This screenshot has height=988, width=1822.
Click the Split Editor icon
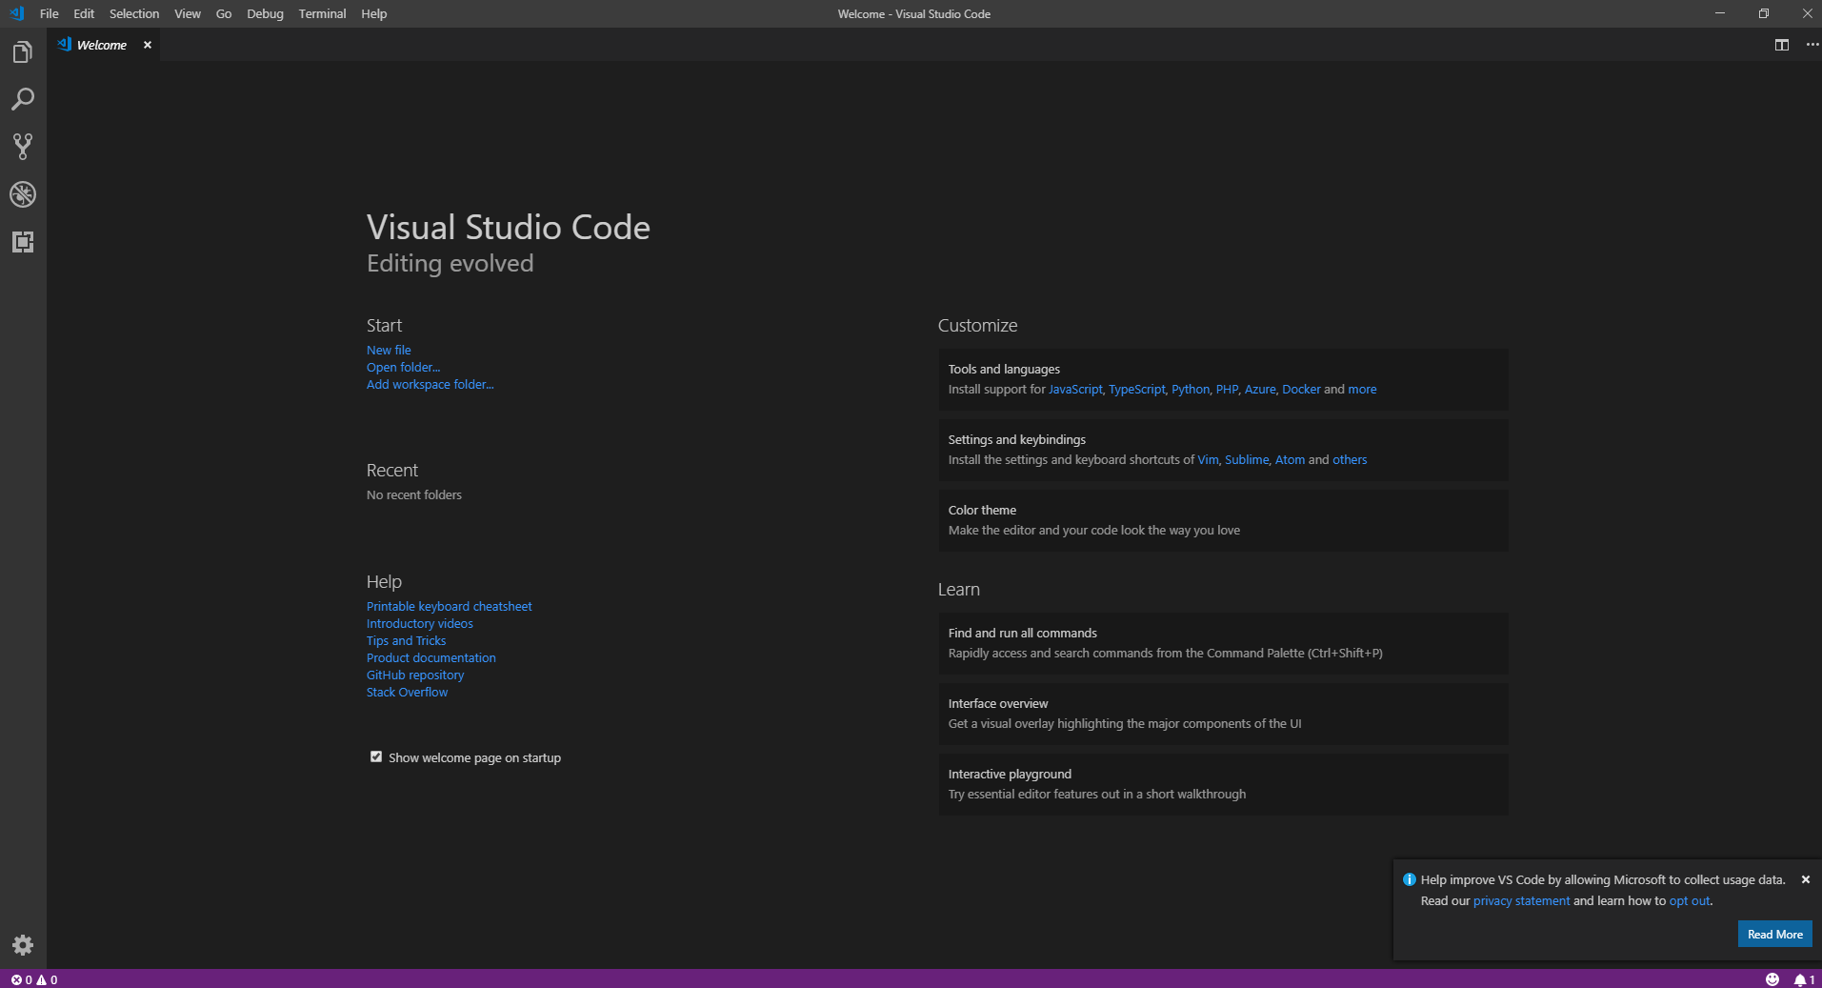tap(1782, 45)
